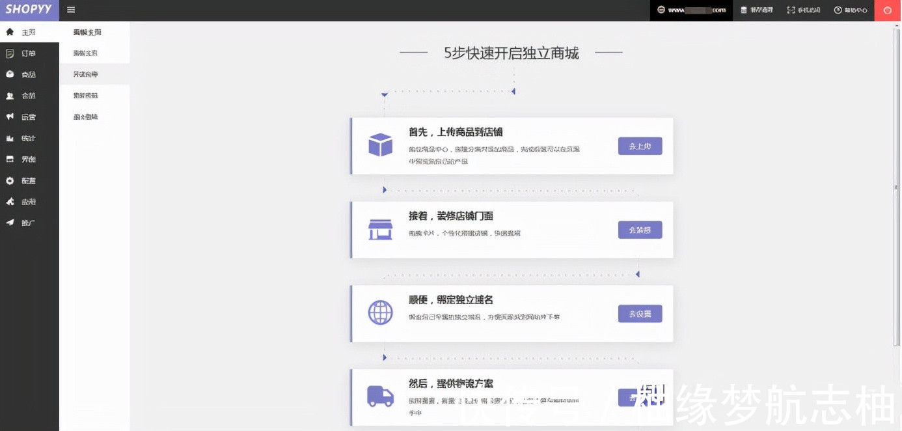Viewport: 902px width, 431px height.
Task: Open 订单 (Orders) in the dark sidebar
Action: point(29,53)
